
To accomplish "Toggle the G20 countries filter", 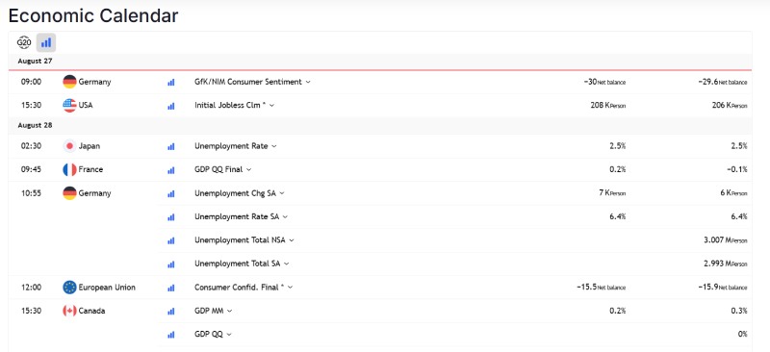I will [24, 43].
